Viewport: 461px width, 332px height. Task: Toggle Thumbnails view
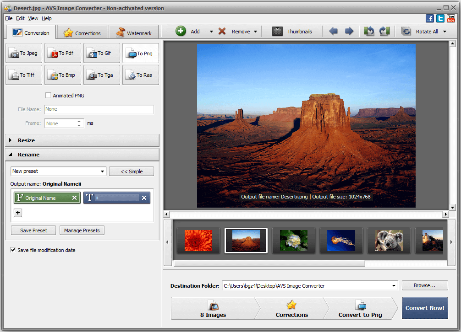pyautogui.click(x=292, y=32)
